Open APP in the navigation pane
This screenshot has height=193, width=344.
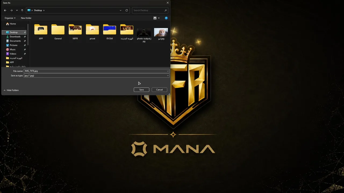tap(12, 62)
